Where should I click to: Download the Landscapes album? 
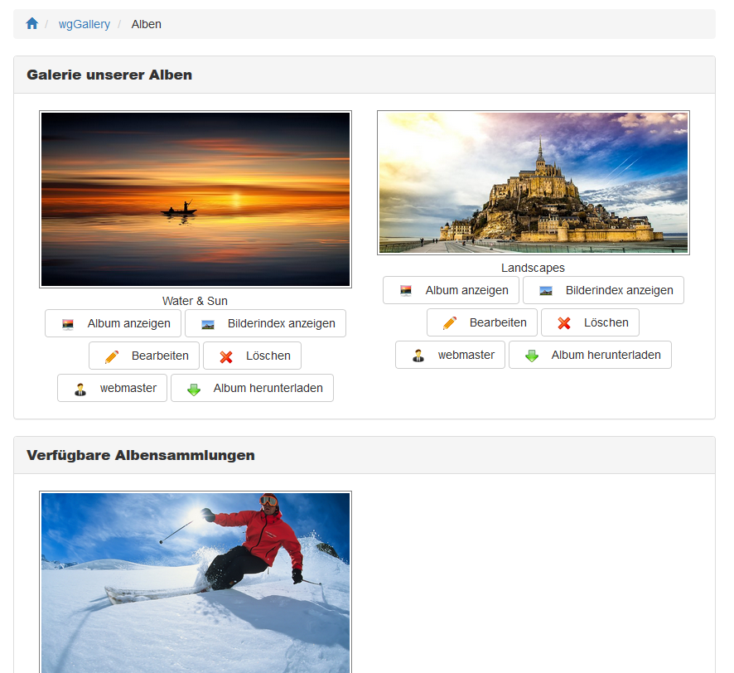tap(590, 355)
